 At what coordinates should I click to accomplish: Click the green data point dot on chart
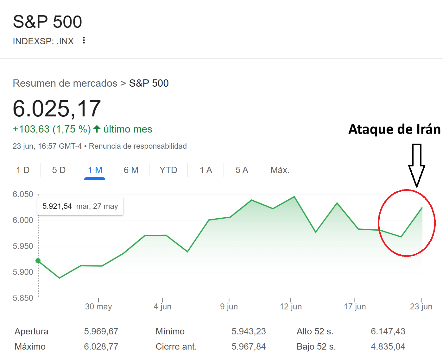pyautogui.click(x=38, y=261)
